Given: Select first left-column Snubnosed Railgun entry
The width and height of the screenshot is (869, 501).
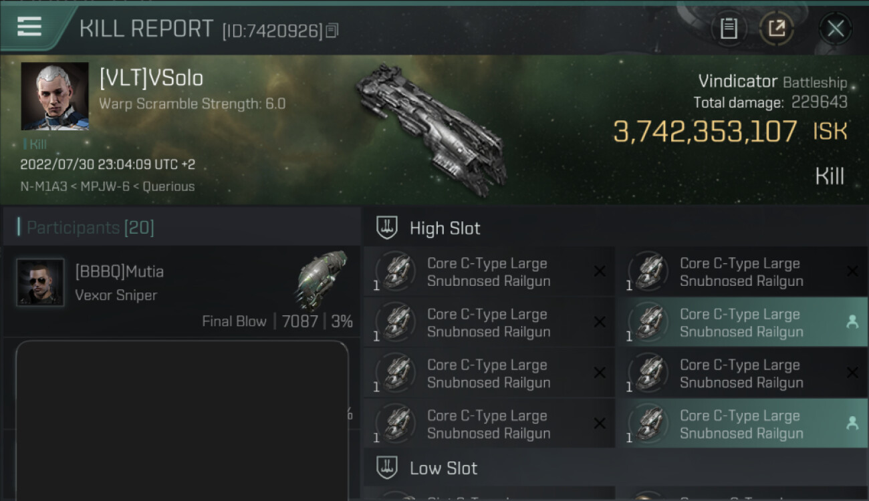Looking at the screenshot, I should (489, 272).
